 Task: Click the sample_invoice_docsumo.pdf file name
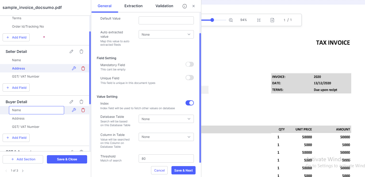coord(32,7)
